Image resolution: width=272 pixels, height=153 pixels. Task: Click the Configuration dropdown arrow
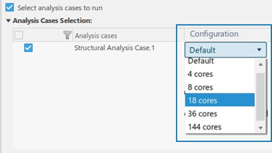pos(259,50)
